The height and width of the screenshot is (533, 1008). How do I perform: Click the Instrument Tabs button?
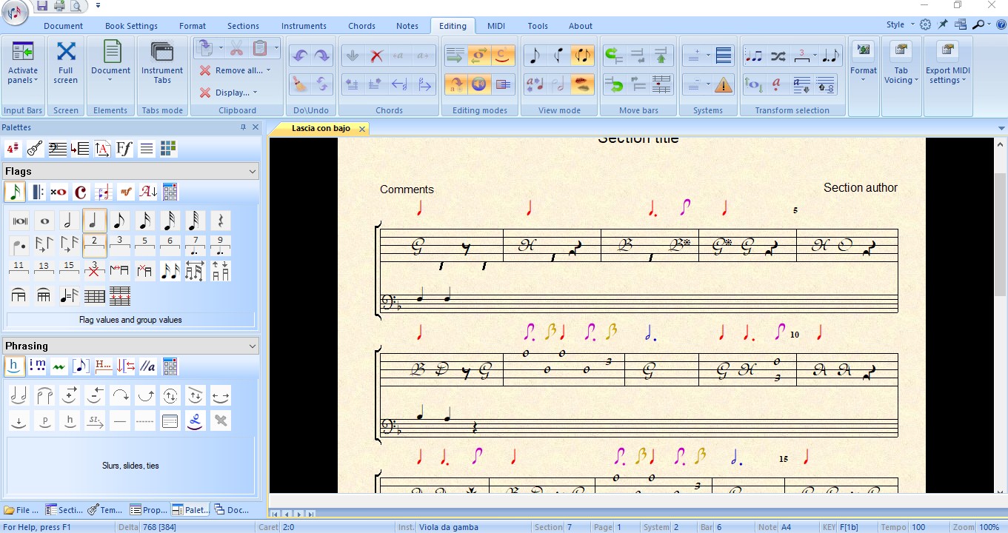pyautogui.click(x=162, y=64)
